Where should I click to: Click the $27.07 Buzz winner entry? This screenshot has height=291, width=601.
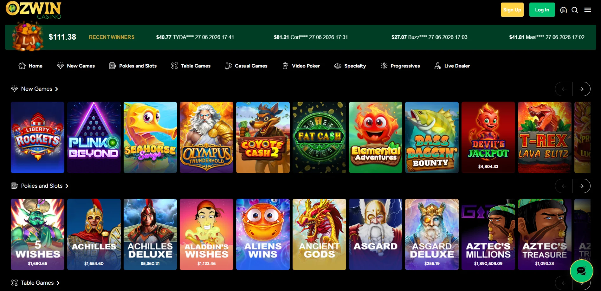[x=430, y=37]
